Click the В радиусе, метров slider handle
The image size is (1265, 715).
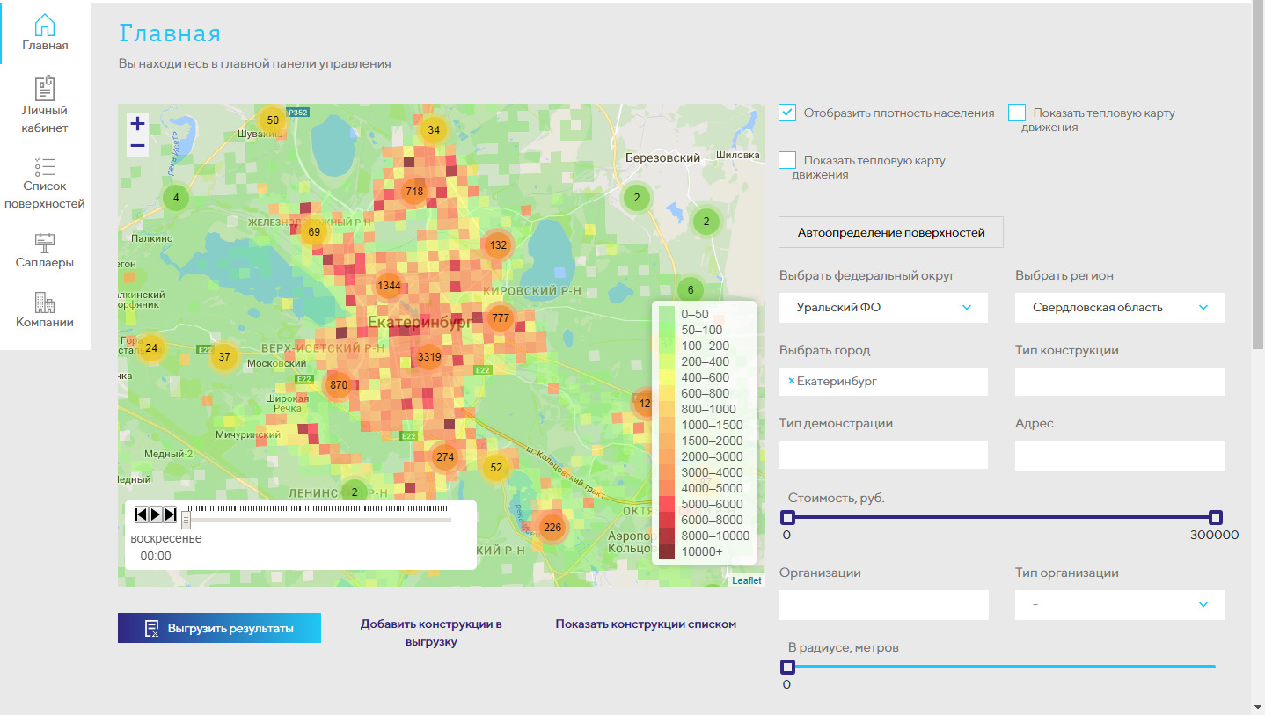[x=788, y=667]
